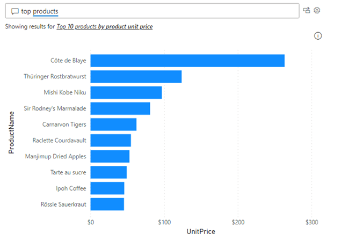Image resolution: width=363 pixels, height=241 pixels.
Task: Click the 'Rössle Sauerkraut' axis label
Action: (x=63, y=205)
